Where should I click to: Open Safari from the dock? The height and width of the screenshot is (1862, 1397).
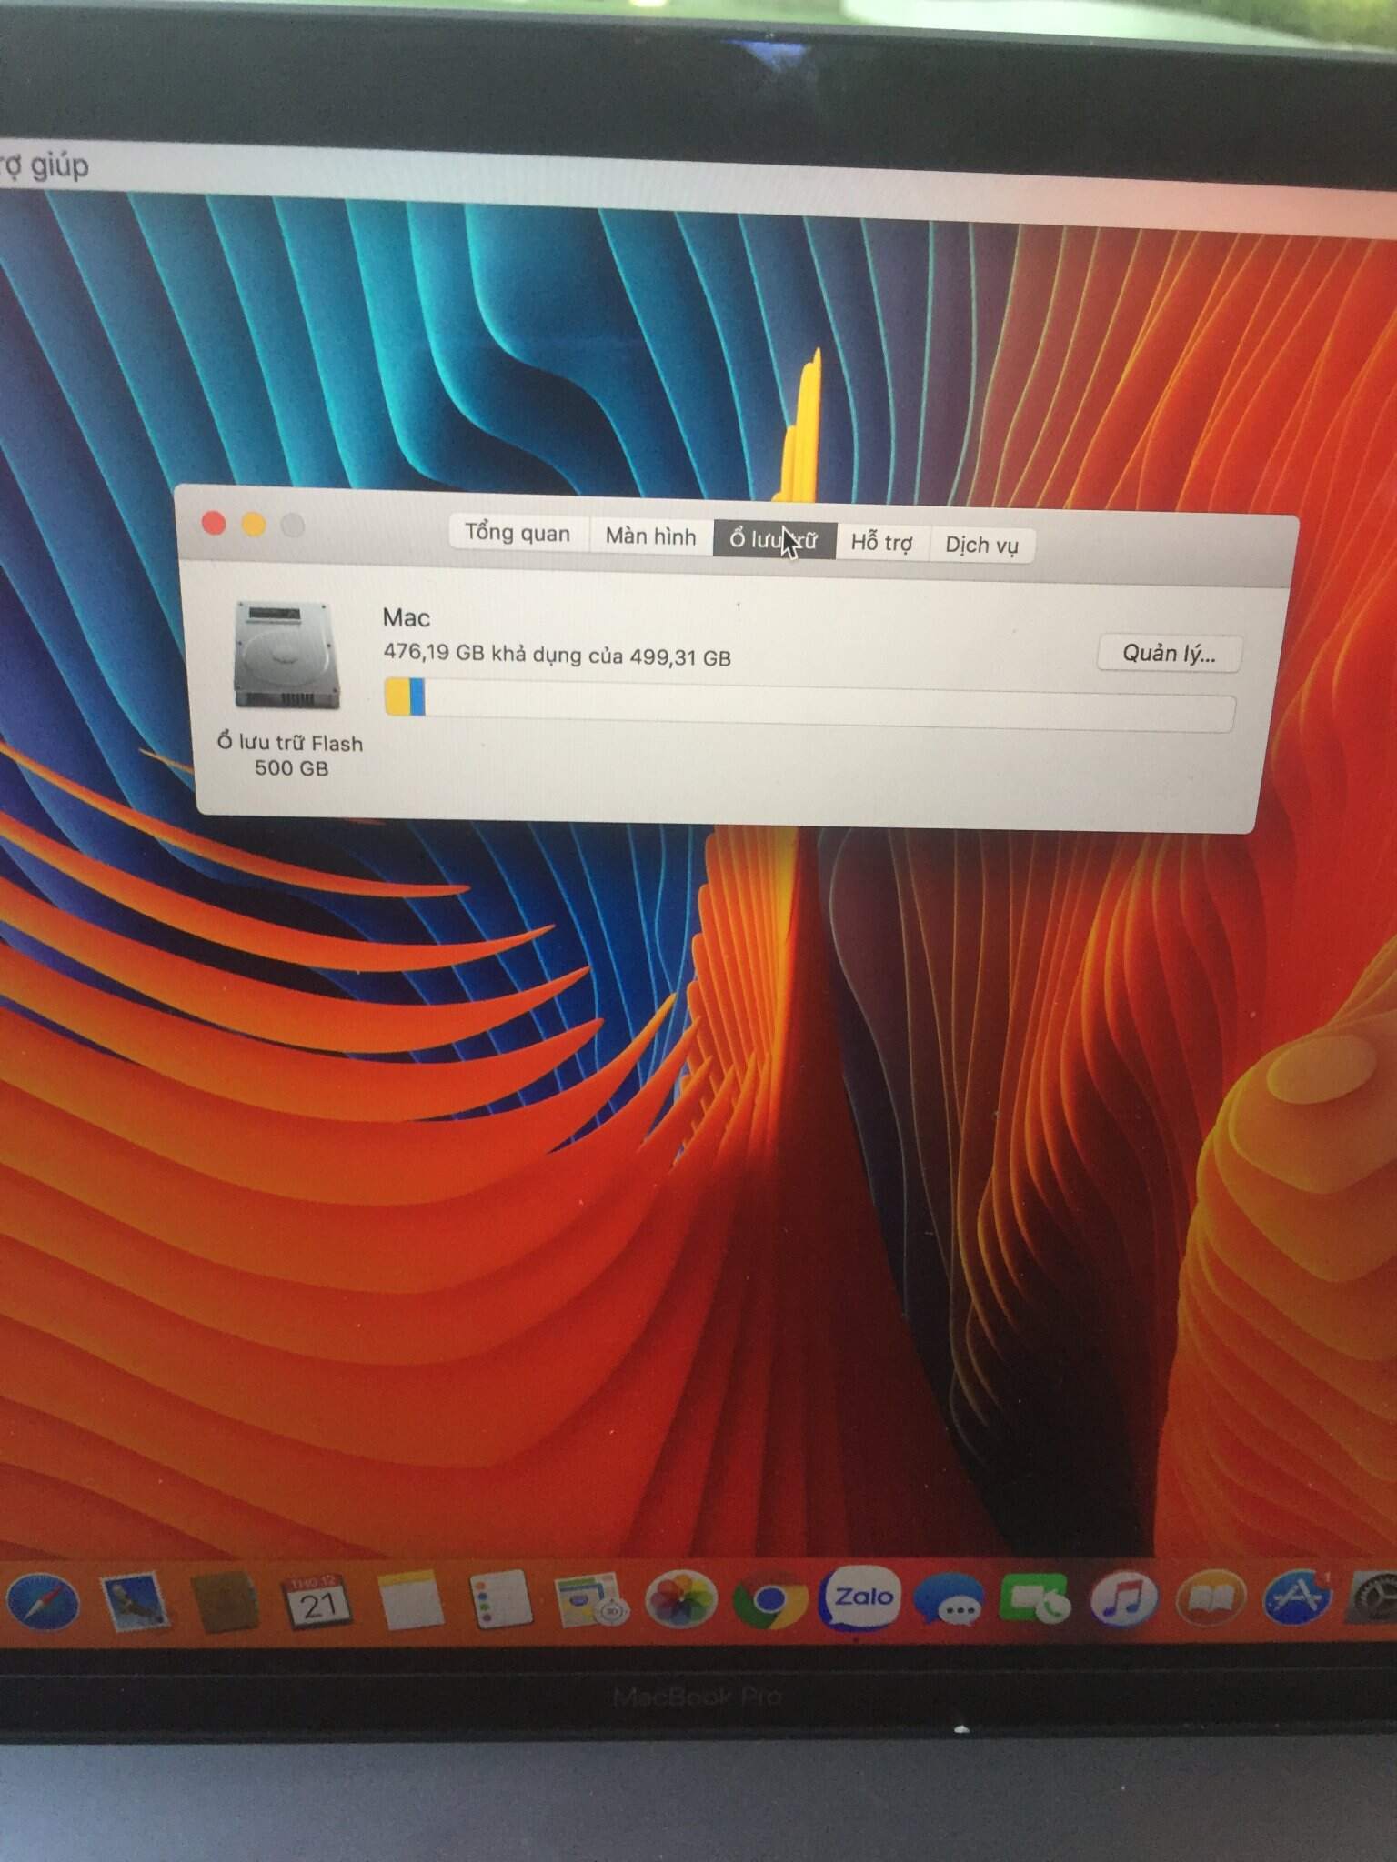tap(43, 1602)
